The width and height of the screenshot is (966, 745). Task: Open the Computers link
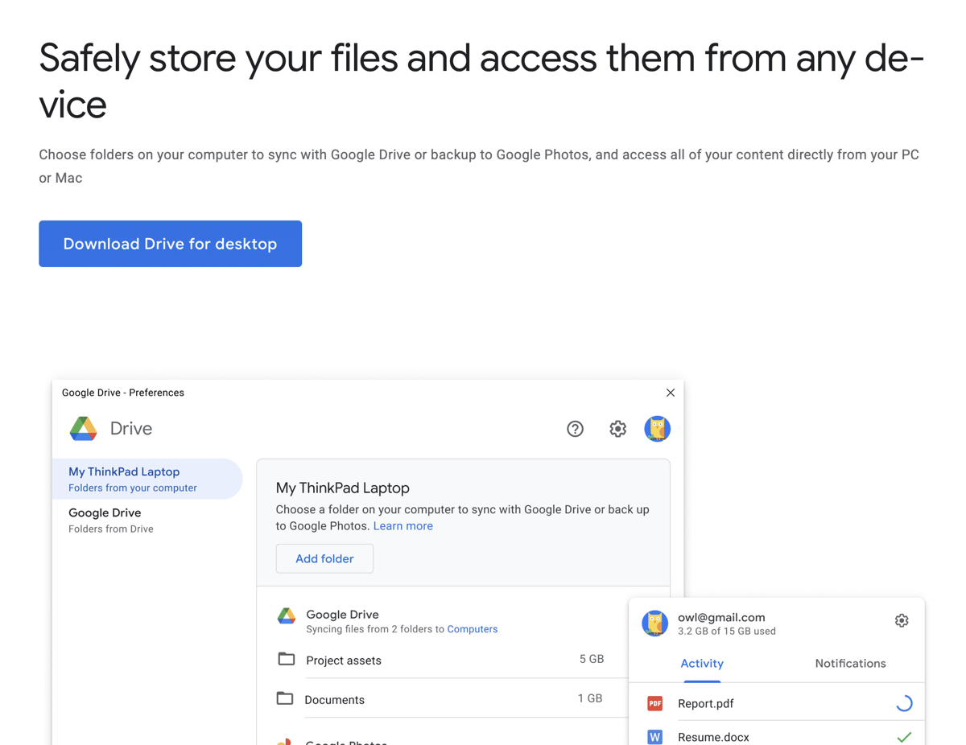click(473, 629)
